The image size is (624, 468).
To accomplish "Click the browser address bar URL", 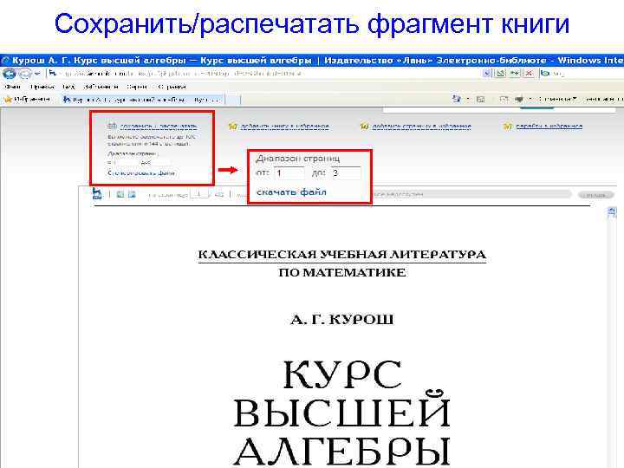I will (x=183, y=74).
